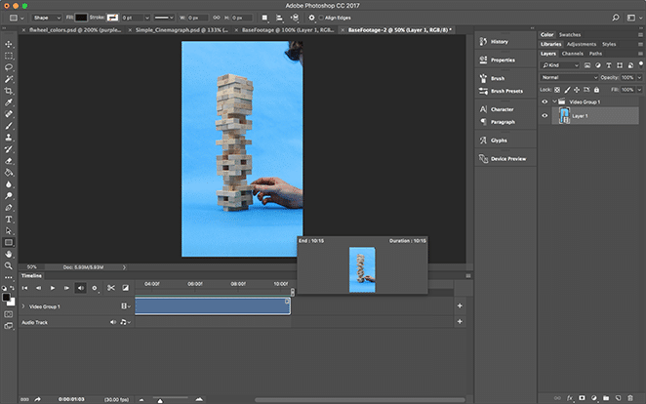Select the Move tool in toolbar
Viewport: 646px width, 404px height.
(9, 44)
